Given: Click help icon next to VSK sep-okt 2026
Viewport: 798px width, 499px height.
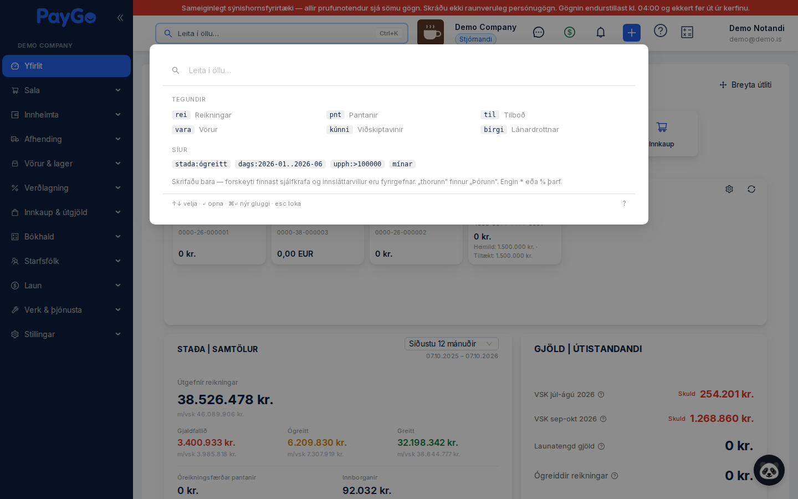Looking at the screenshot, I should point(603,419).
